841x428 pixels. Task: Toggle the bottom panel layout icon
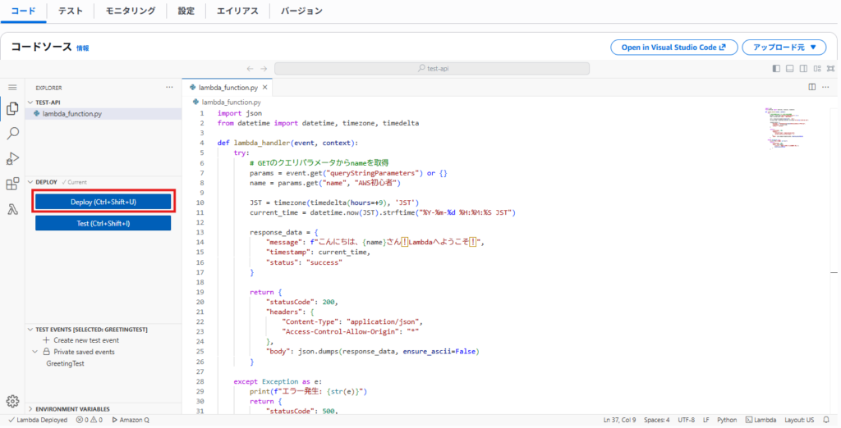point(789,69)
